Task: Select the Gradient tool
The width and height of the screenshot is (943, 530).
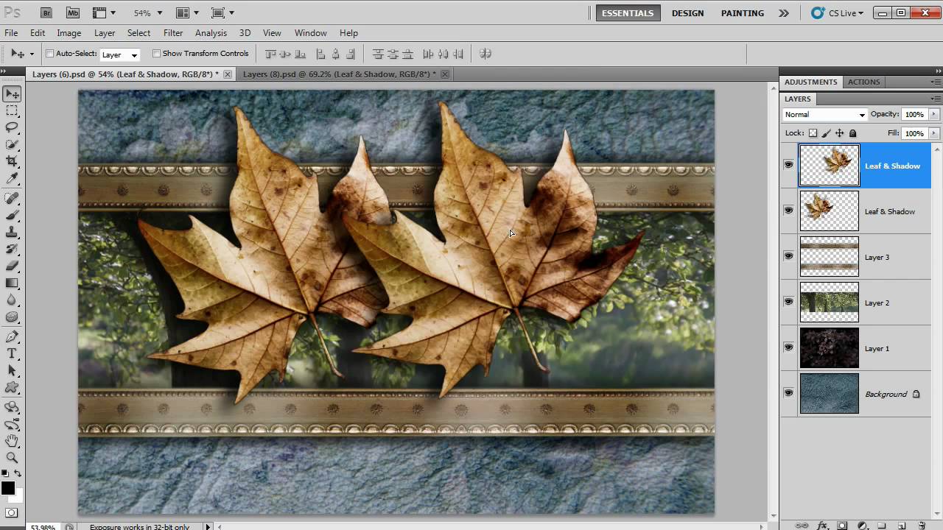Action: [x=12, y=283]
